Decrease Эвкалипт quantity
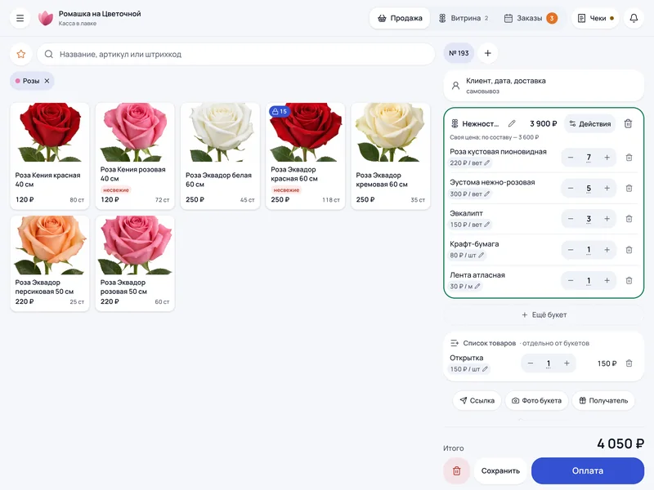This screenshot has height=490, width=654. [571, 219]
